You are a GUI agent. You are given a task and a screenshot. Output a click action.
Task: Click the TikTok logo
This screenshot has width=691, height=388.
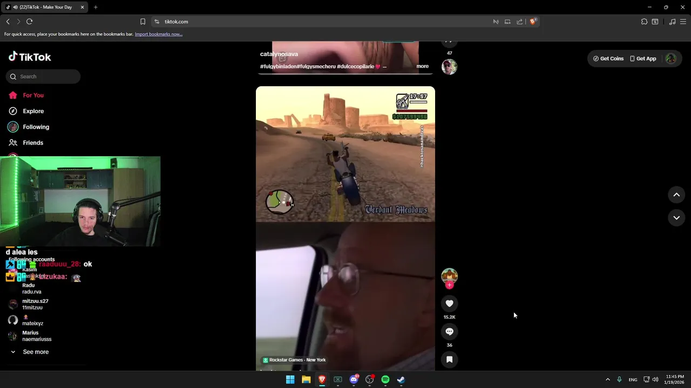pyautogui.click(x=30, y=57)
